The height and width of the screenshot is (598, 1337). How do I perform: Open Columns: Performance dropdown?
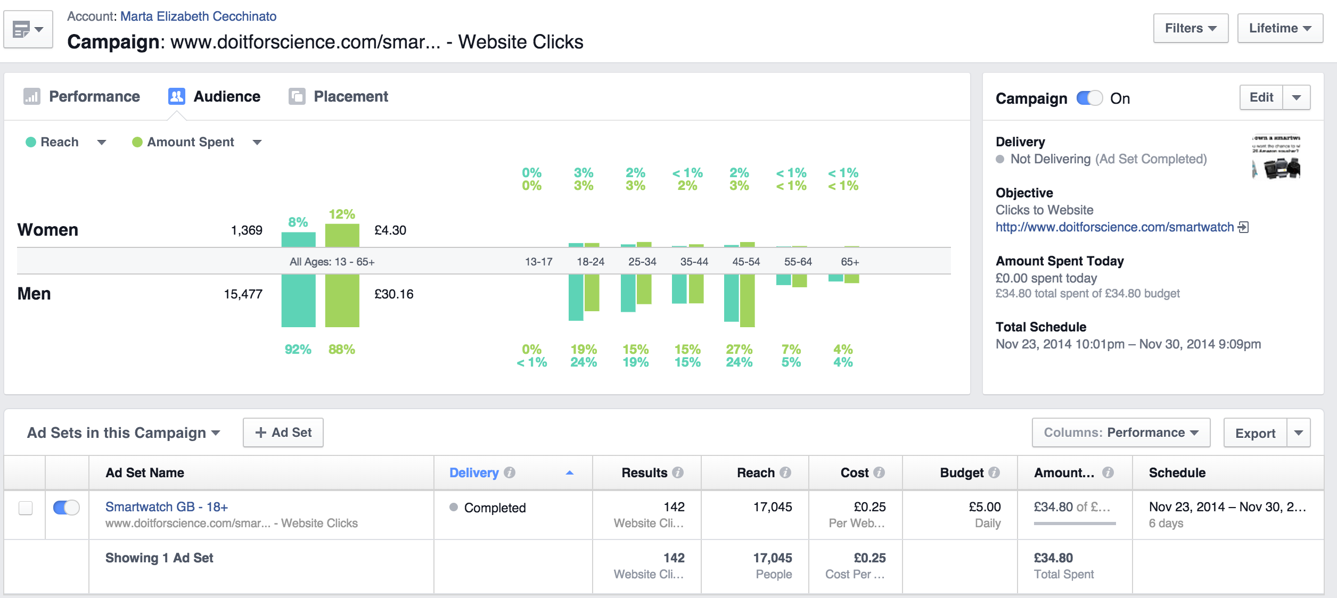coord(1120,433)
